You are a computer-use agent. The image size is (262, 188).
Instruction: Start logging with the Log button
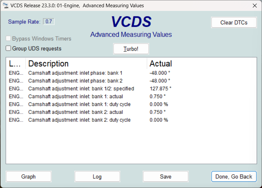[97, 176]
